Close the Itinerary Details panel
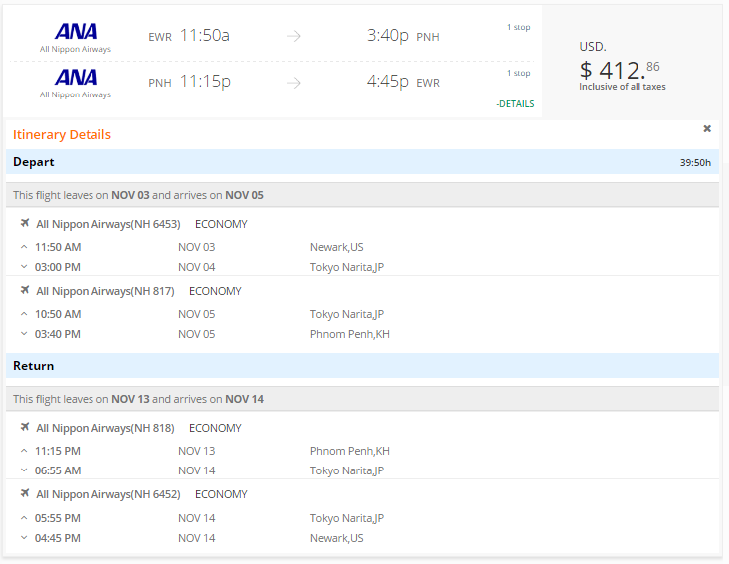The image size is (729, 564). pos(707,128)
